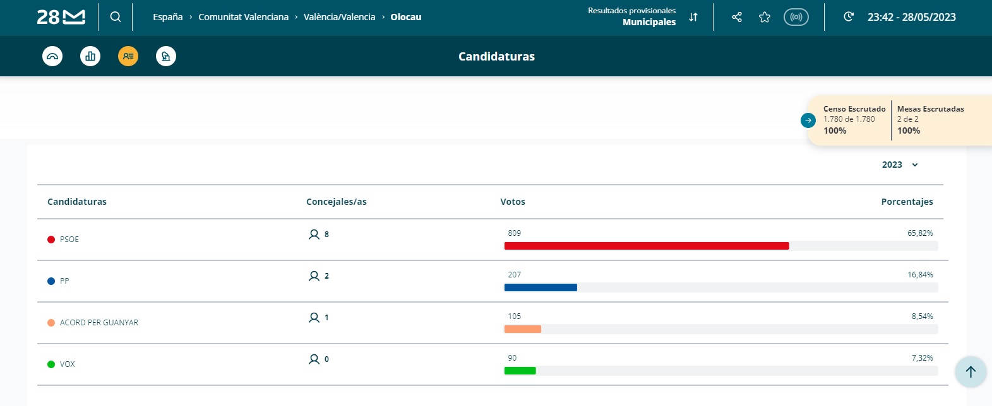Click the red PSOE vote bar
This screenshot has height=406, width=992.
pyautogui.click(x=647, y=246)
